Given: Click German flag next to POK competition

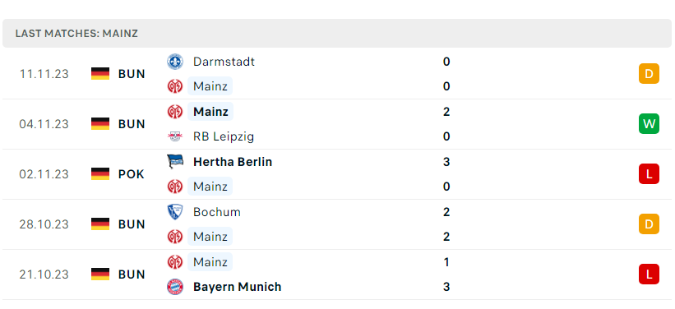Looking at the screenshot, I should coord(100,174).
